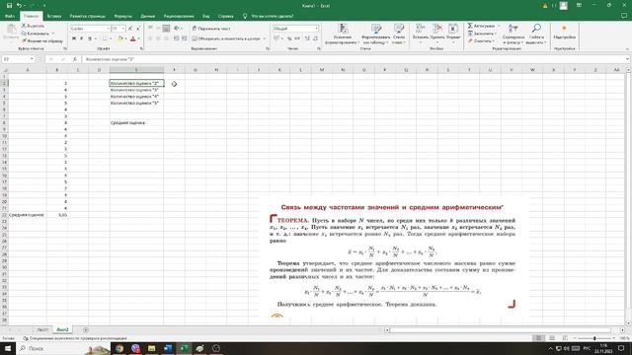Save the workbook from the quick access toolbar
This screenshot has width=632, height=355.
[x=9, y=6]
